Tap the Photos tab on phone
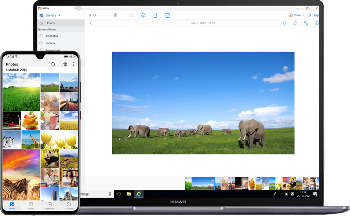350x216 pixels. click(12, 206)
